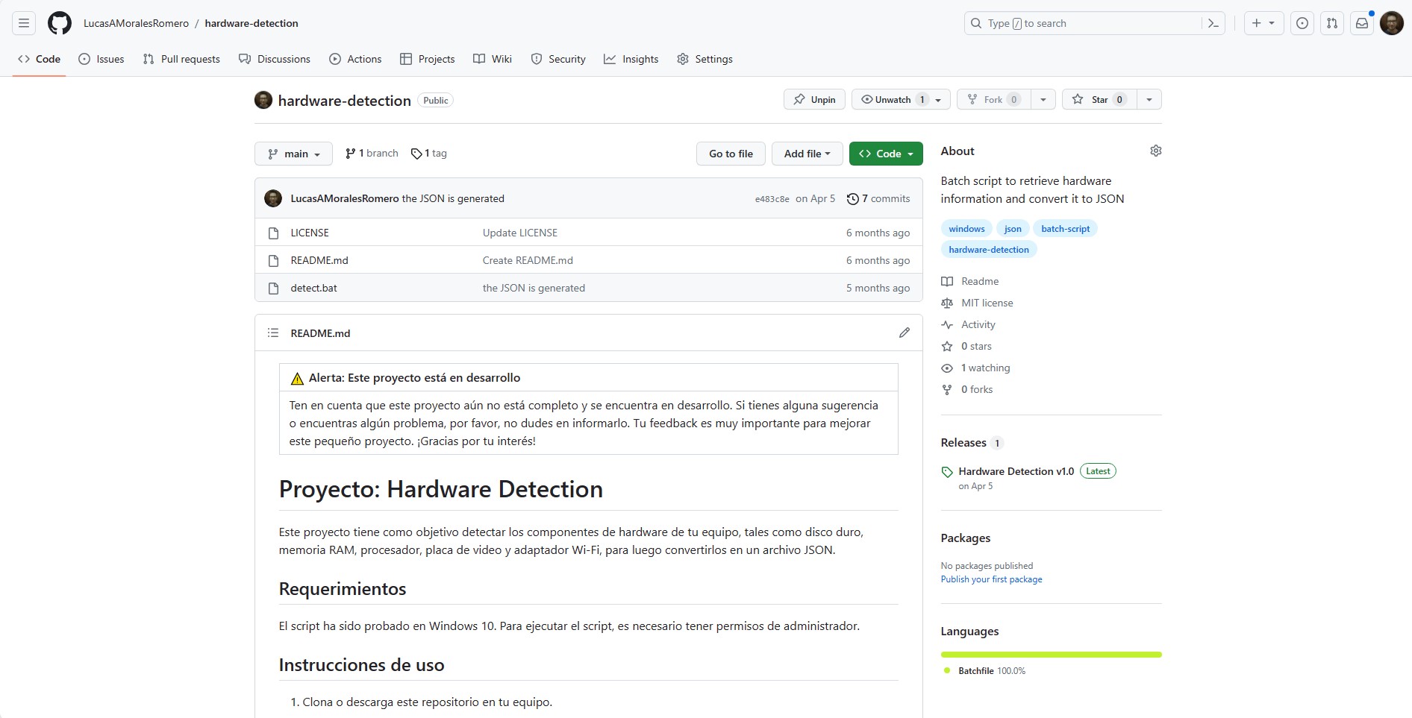1412x718 pixels.
Task: Toggle Unwatch notifications for repository
Action: point(893,99)
